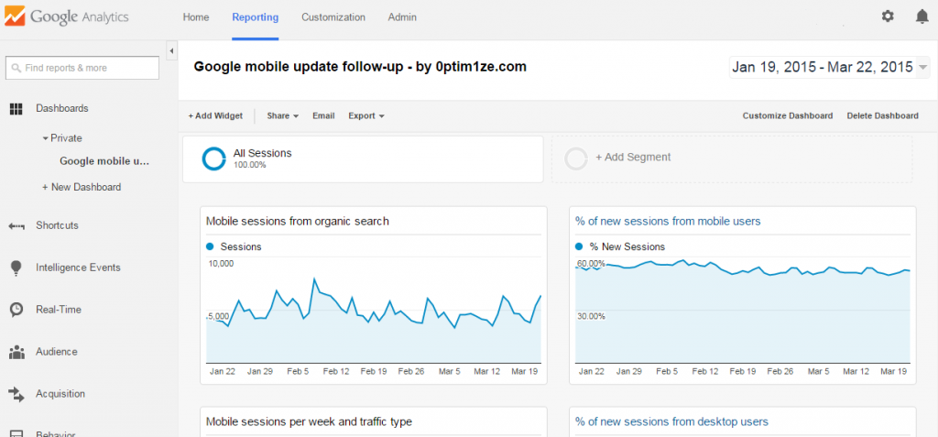
Task: Open the settings gear icon
Action: tap(888, 16)
